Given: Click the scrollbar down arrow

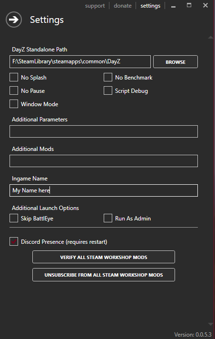Looking at the screenshot, I should click(x=211, y=324).
